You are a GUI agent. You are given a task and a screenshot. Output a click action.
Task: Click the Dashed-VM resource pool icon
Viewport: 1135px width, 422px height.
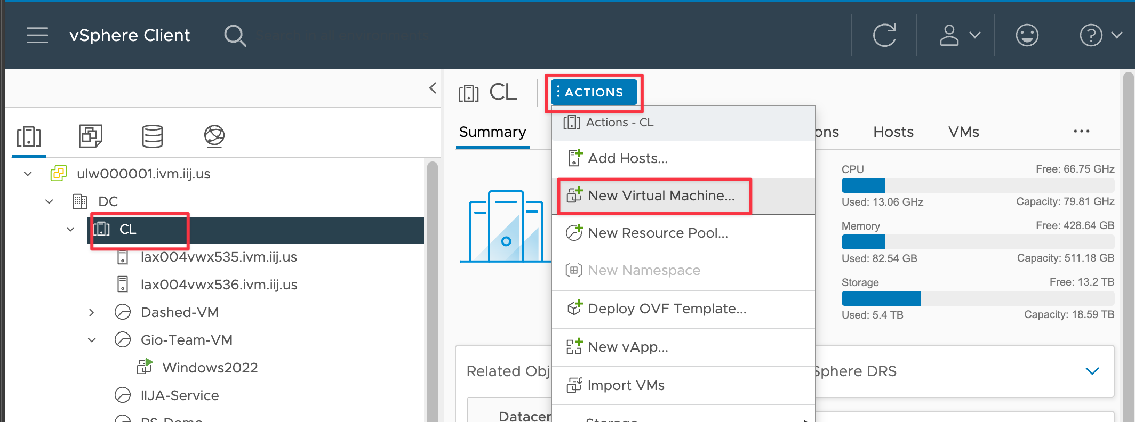tap(123, 312)
